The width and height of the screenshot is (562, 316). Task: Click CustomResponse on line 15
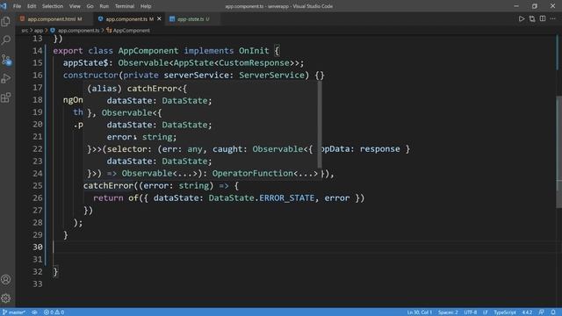click(x=254, y=62)
